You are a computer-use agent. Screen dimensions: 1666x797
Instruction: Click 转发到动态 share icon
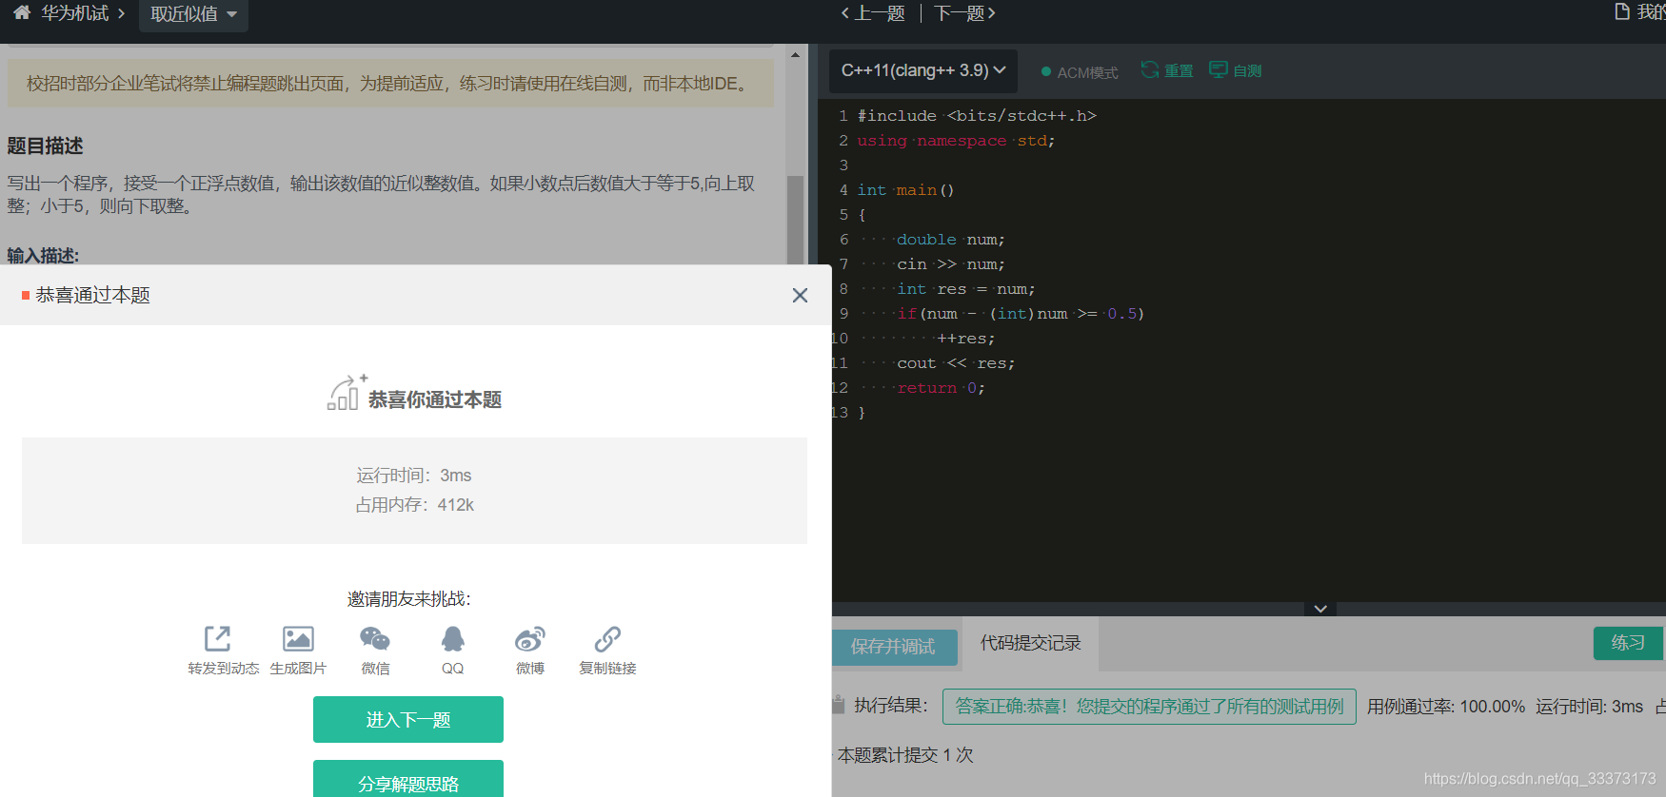pyautogui.click(x=217, y=638)
